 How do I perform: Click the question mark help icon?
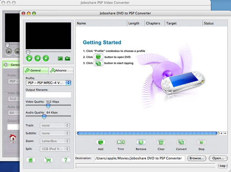coord(66,160)
